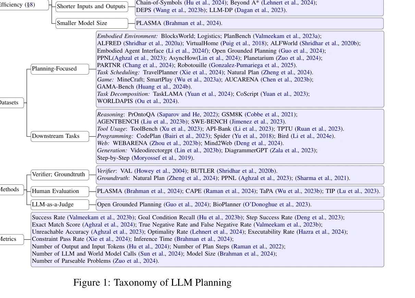Follow the Ruan et al., 2023 TPTU citation
The width and height of the screenshot is (415, 298).
click(318, 129)
